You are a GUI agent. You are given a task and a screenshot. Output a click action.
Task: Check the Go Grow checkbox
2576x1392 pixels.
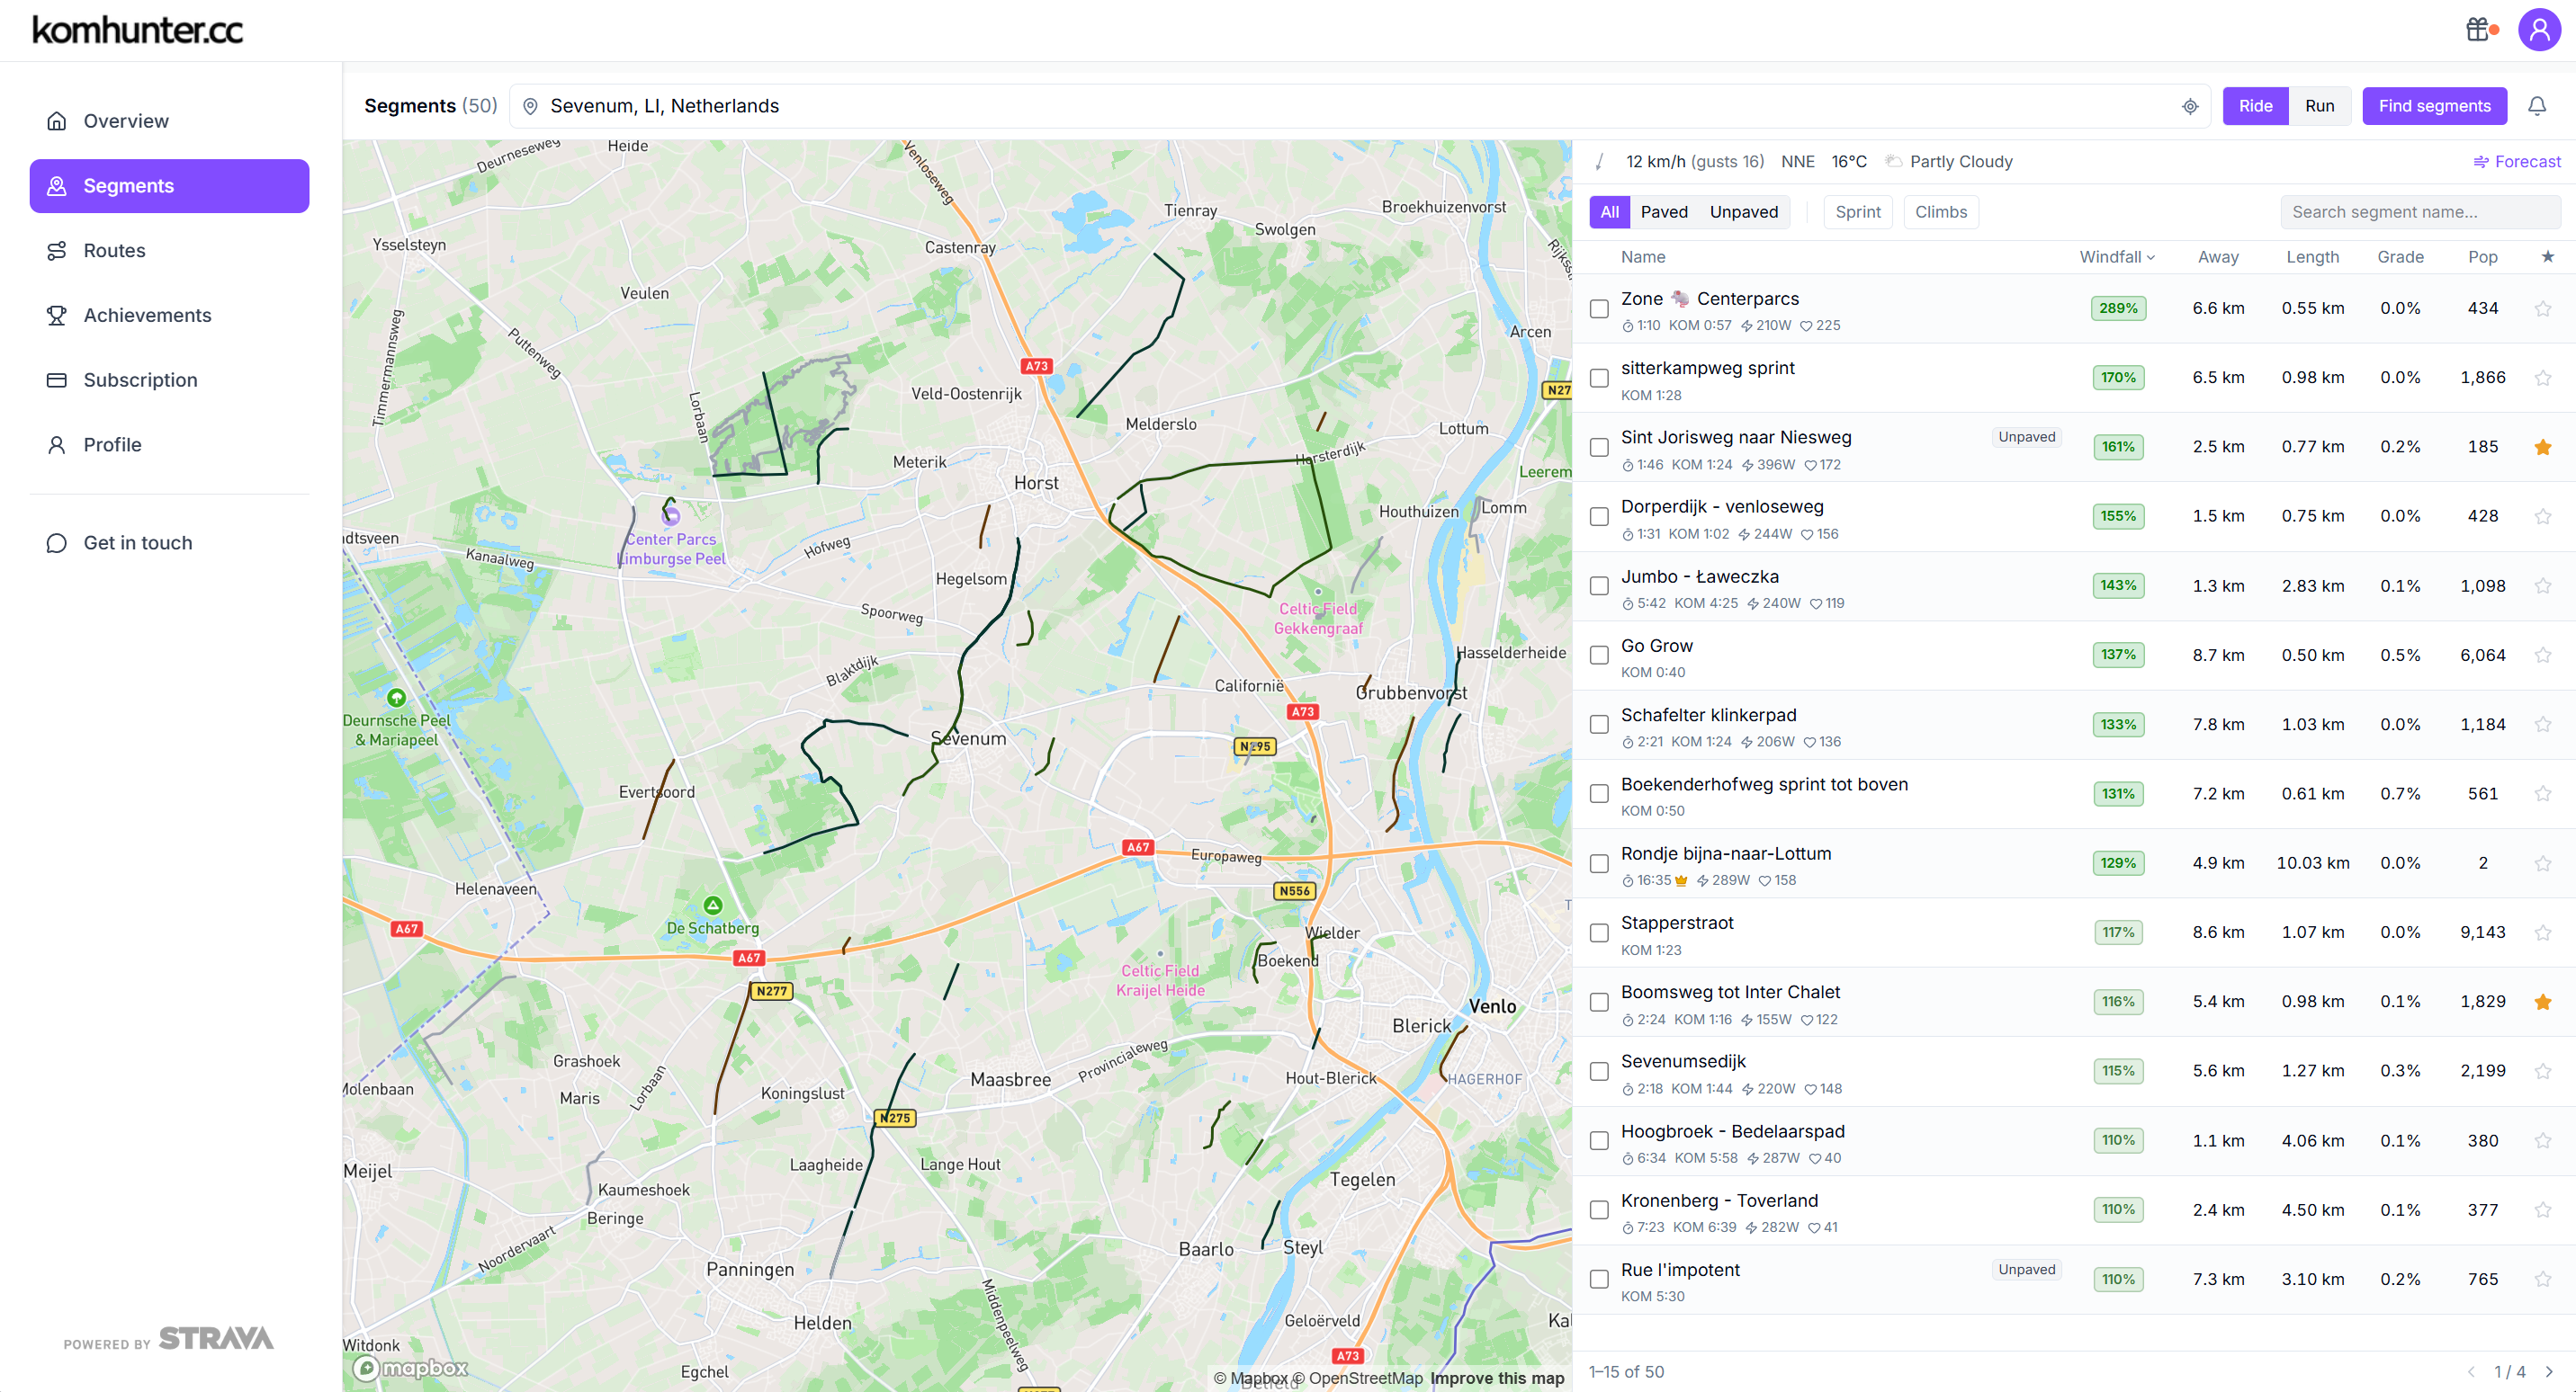pos(1599,656)
